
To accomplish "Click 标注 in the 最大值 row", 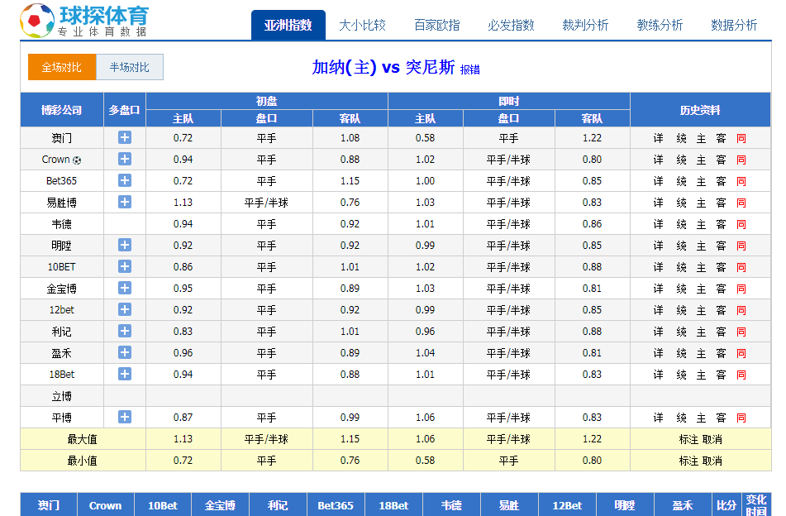I will click(688, 439).
